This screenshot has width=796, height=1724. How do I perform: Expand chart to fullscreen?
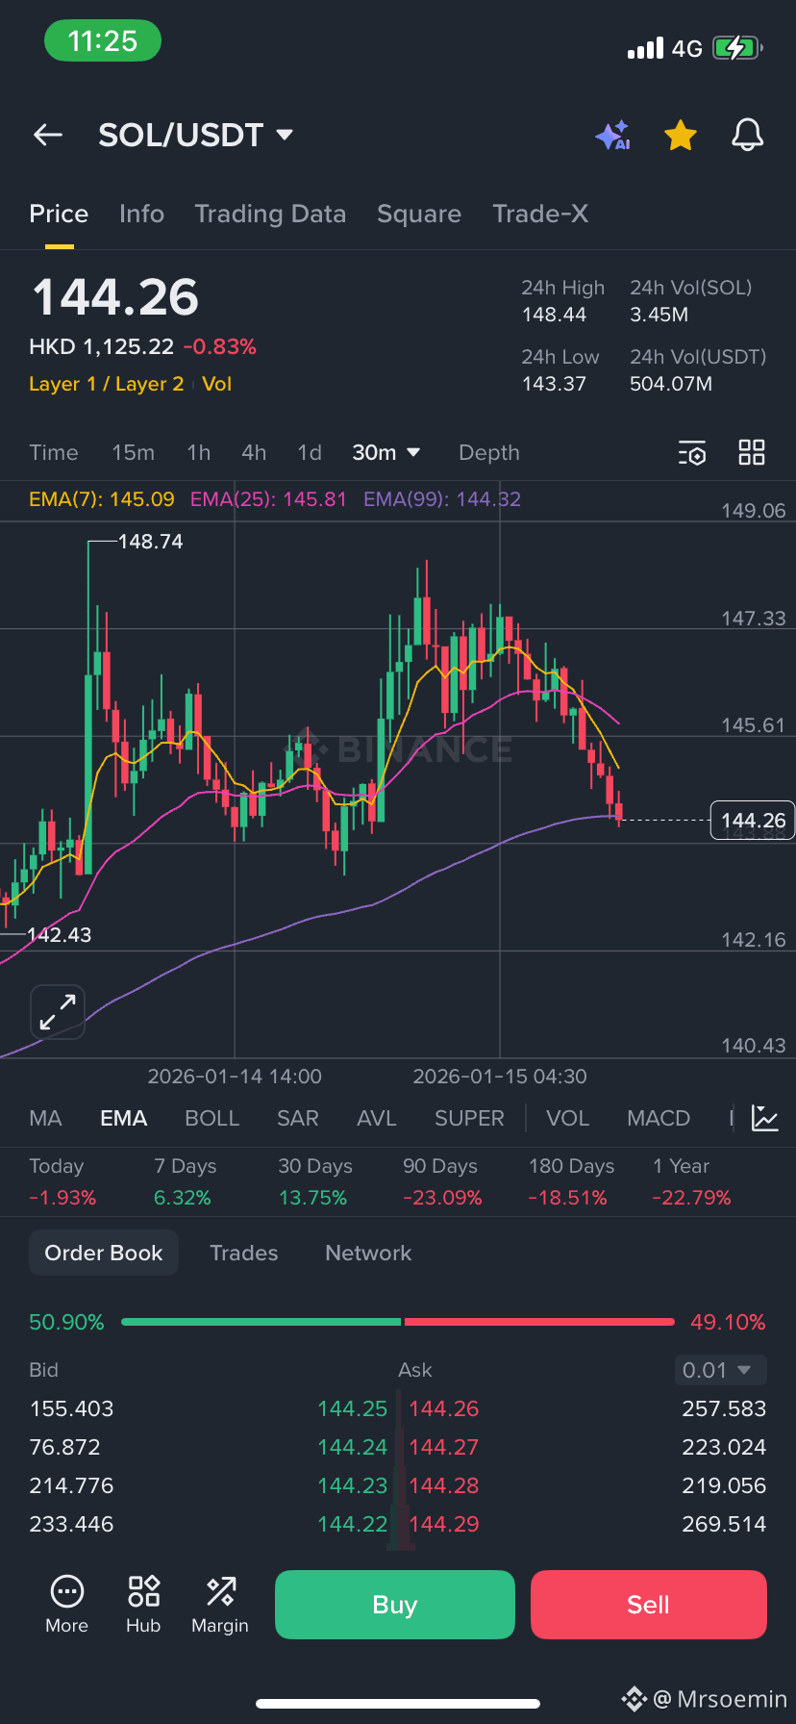[x=58, y=1012]
